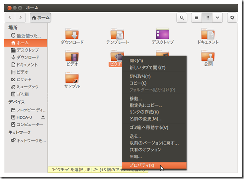Open ドキュメント in the sidebar
The height and width of the screenshot is (179, 244).
click(26, 65)
